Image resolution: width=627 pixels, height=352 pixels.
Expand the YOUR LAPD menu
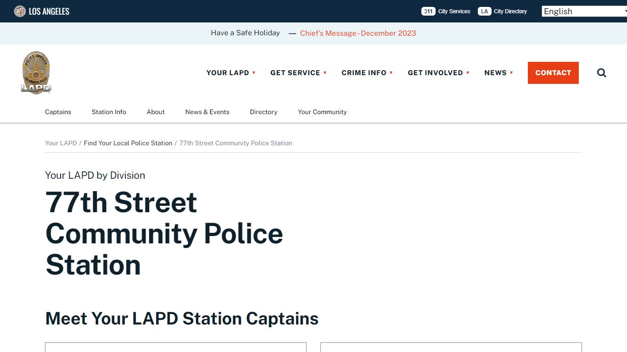coord(231,73)
